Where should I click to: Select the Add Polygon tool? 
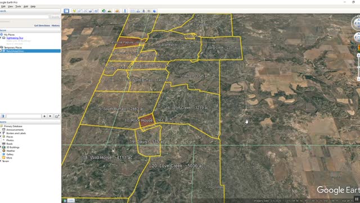tap(80, 11)
